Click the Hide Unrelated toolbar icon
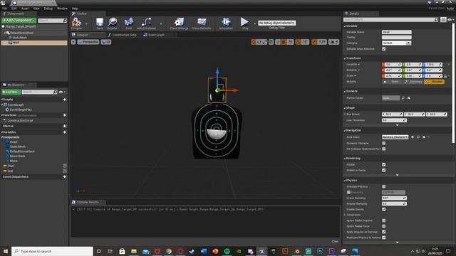 tap(146, 23)
